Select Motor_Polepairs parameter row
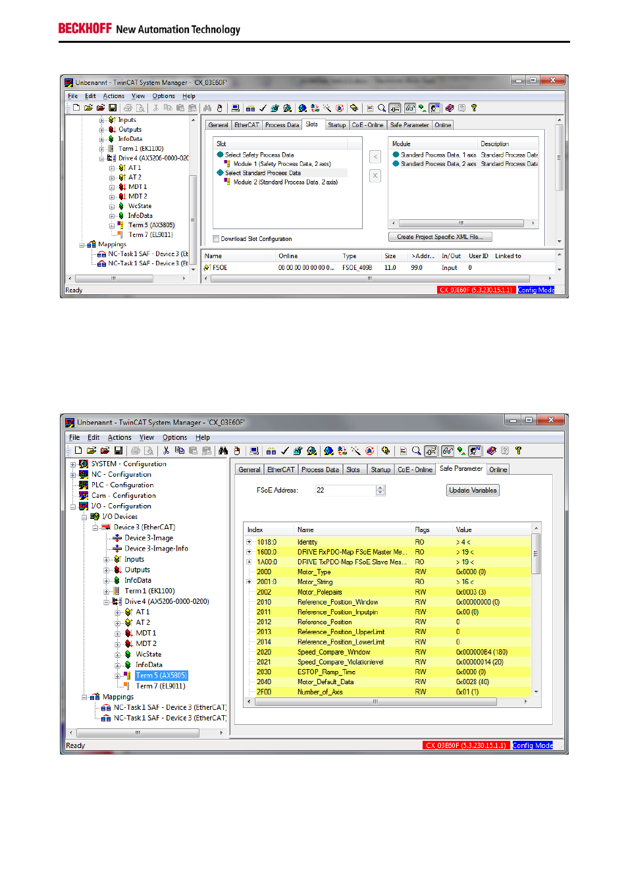This screenshot has height=889, width=628. tap(387, 593)
